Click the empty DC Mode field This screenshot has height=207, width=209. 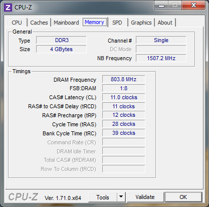coord(161,49)
